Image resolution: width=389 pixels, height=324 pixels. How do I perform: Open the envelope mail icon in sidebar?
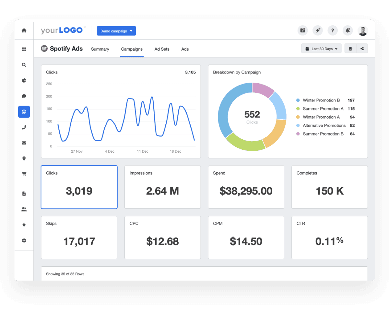click(x=24, y=143)
